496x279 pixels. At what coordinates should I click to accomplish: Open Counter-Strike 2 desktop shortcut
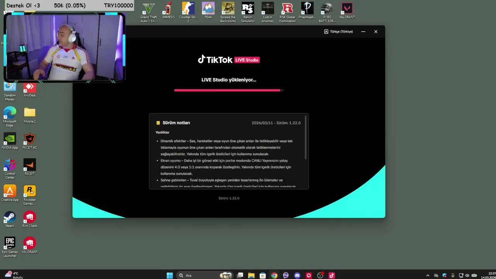point(188,13)
